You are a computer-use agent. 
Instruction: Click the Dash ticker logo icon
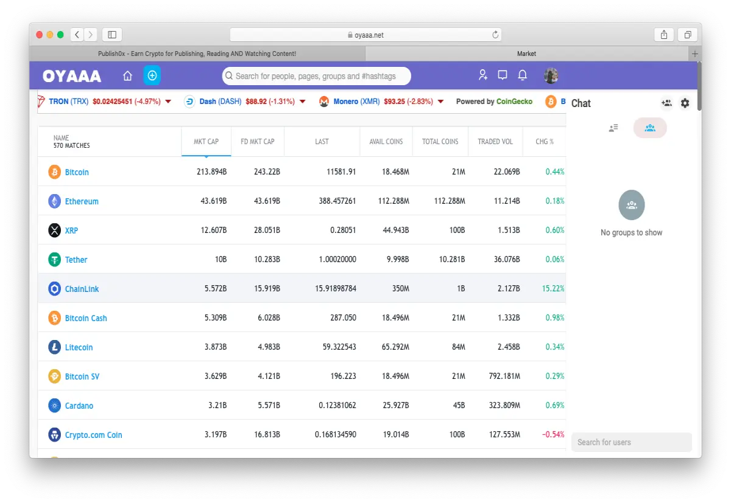[189, 102]
